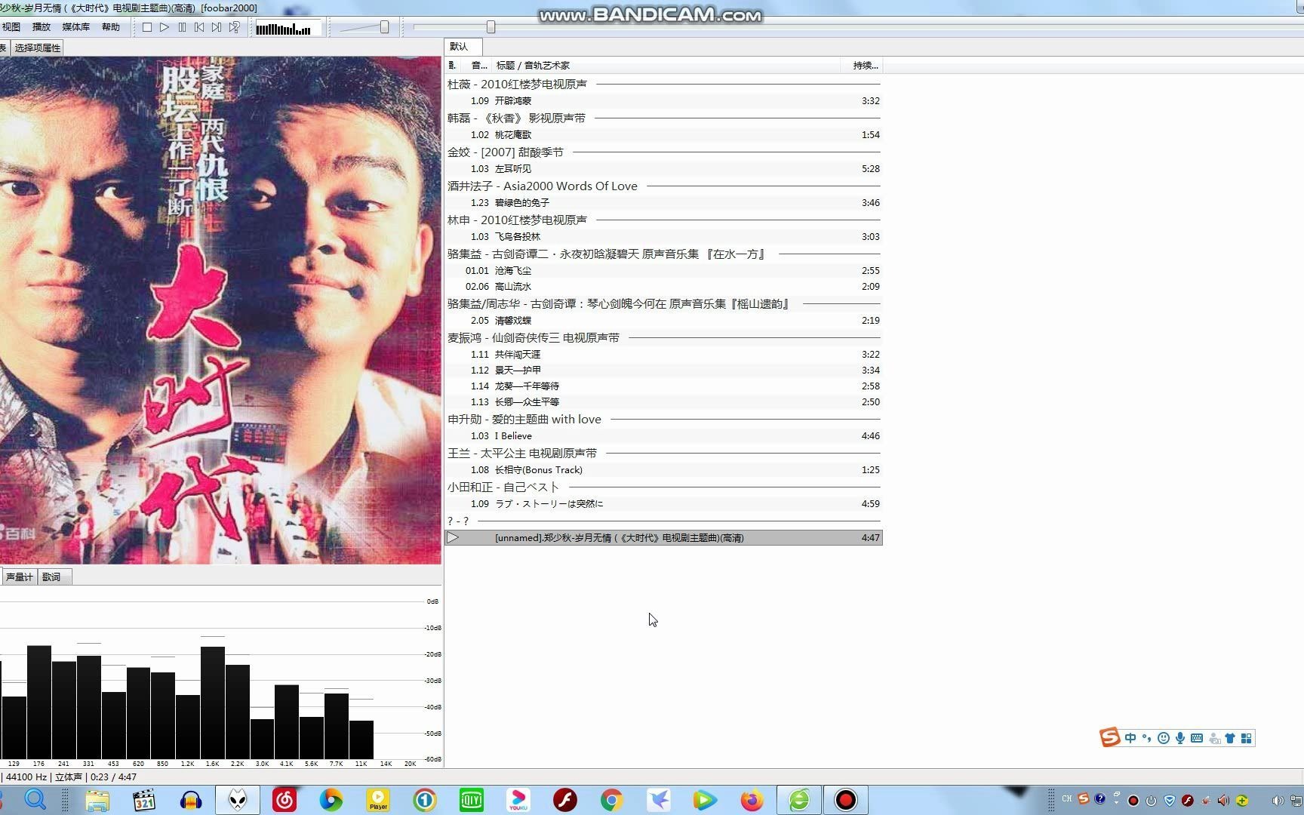
Task: Select the track 长相守(Bonus Track)
Action: pos(663,470)
